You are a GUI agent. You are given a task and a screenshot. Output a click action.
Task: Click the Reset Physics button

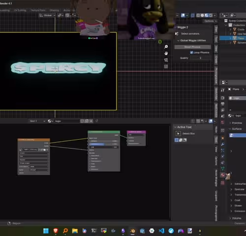[x=192, y=47]
